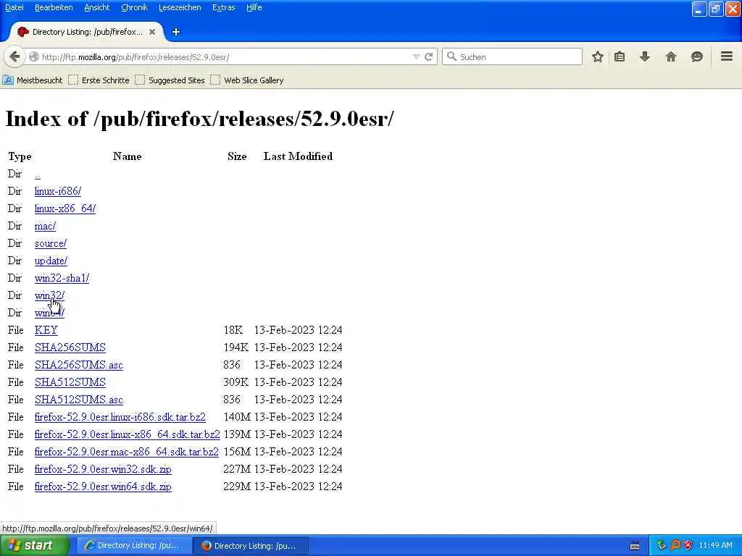Open the chat smiley icon

(696, 56)
